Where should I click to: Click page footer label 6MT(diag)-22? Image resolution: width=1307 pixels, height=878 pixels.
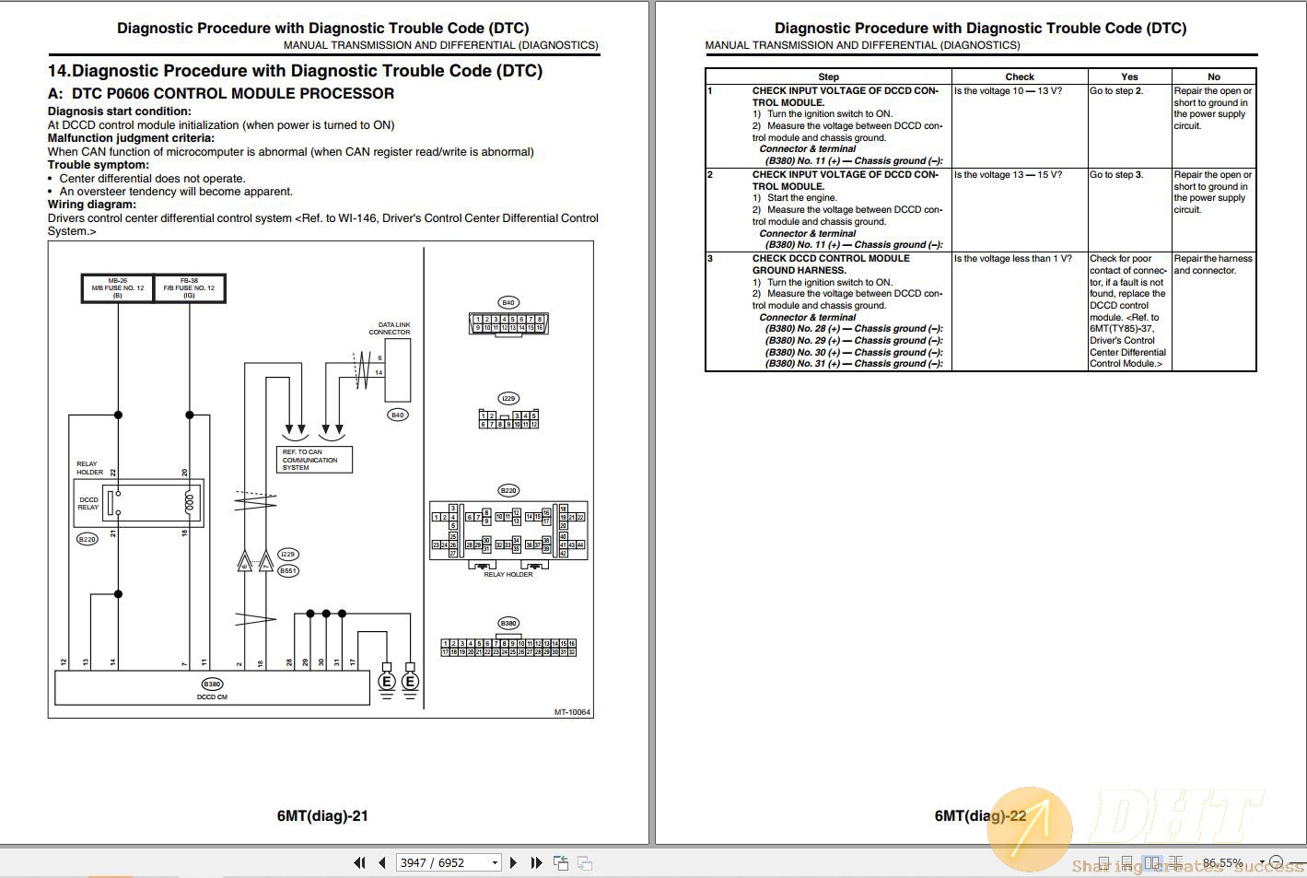point(980,815)
